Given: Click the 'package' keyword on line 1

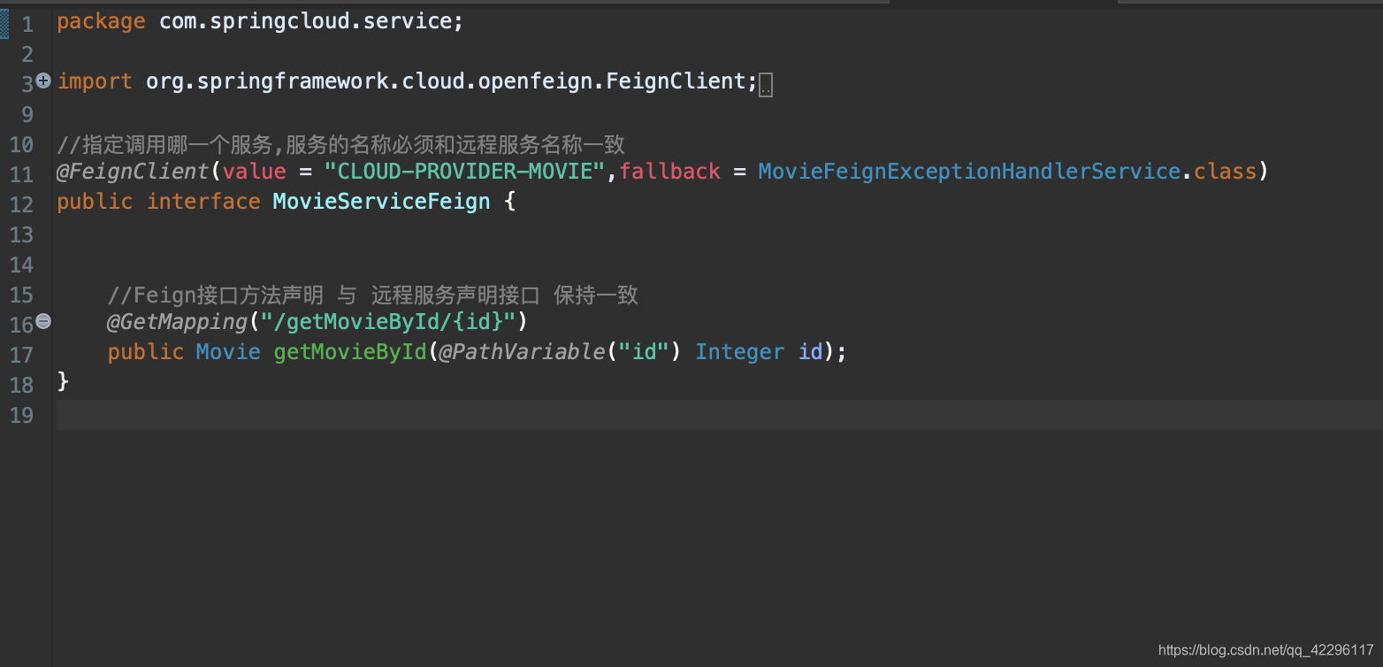Looking at the screenshot, I should click(x=101, y=22).
